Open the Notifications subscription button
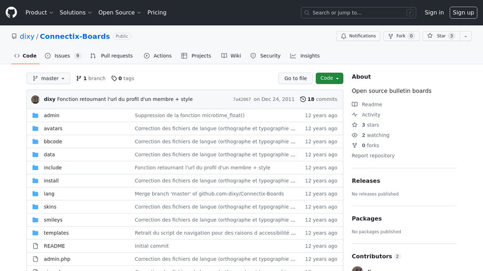Screen dimensions: 483x271 (x=357, y=36)
